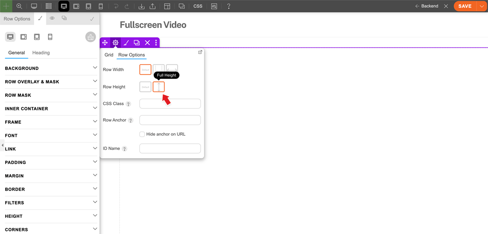Click the CSS Class input field

(170, 104)
